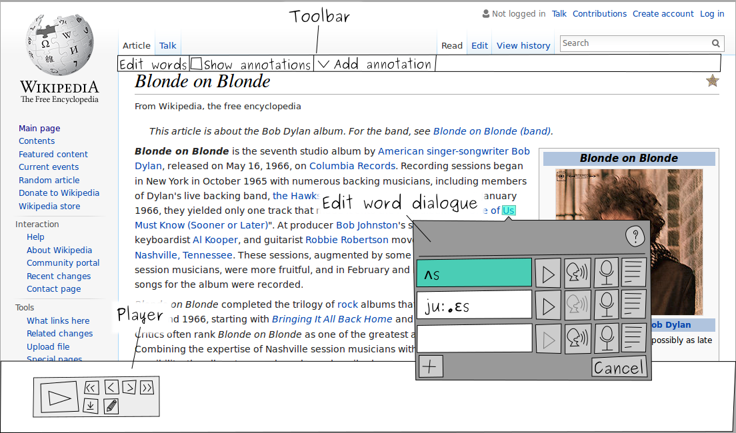The image size is (736, 433).
Task: Open the Nashville, Tennessee link
Action: (x=183, y=255)
